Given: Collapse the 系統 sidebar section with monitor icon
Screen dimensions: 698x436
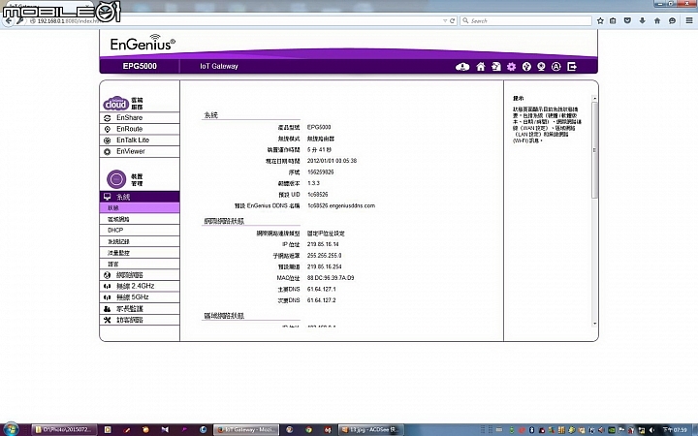Looking at the screenshot, I should point(140,197).
